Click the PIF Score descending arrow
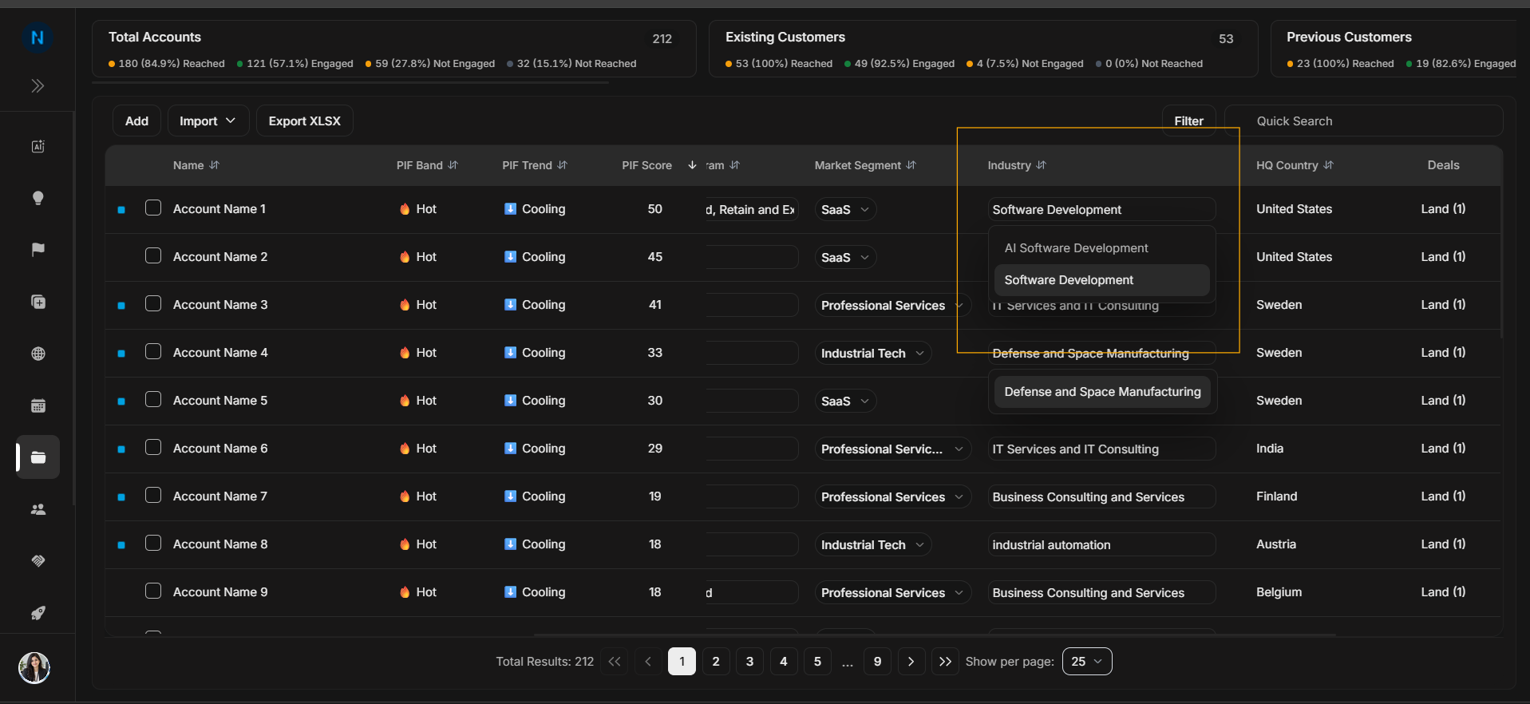Screen dimensions: 1530x704 pos(692,165)
